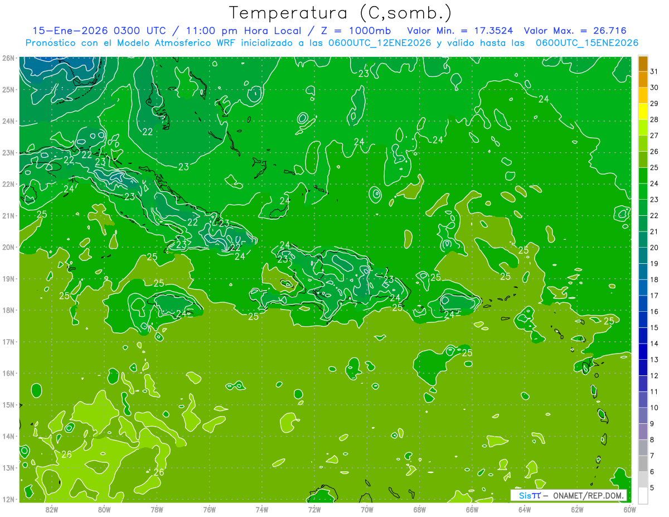Pick the legend color band between 25 and 26
Image resolution: width=669 pixels, height=517 pixels.
pyautogui.click(x=643, y=160)
